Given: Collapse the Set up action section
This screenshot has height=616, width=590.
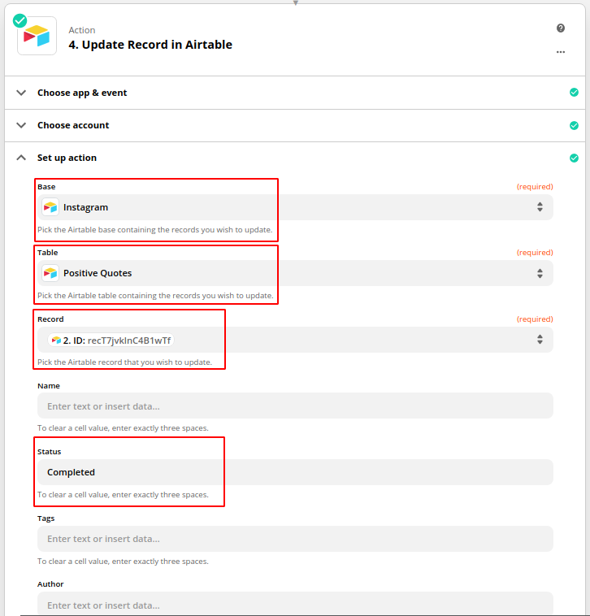Looking at the screenshot, I should tap(21, 158).
